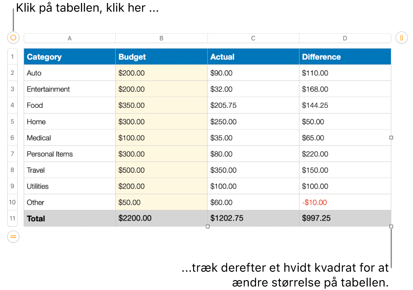Click the Total budget $2200.00 cell

click(x=161, y=218)
